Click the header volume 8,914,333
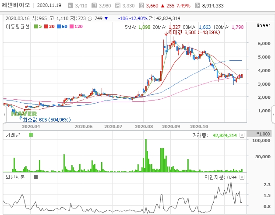The width and height of the screenshot is (275, 215). point(213,6)
